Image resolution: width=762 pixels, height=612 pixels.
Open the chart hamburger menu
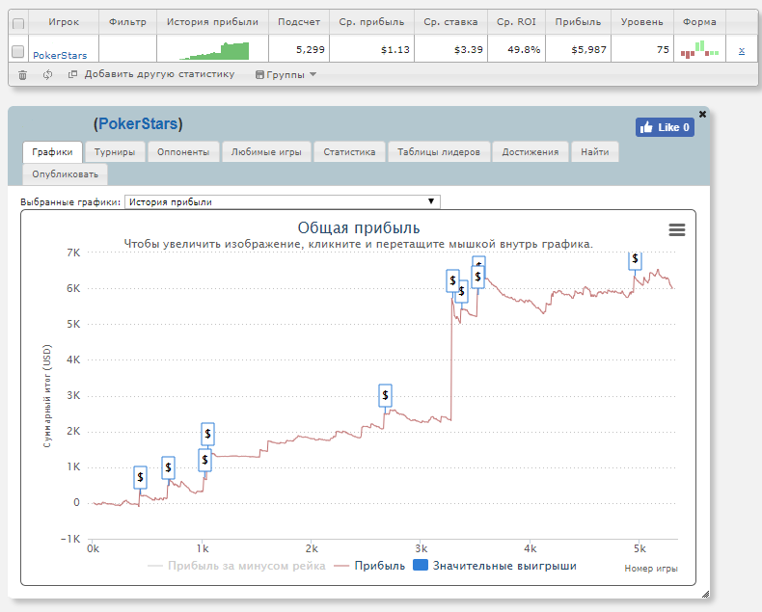coord(677,228)
